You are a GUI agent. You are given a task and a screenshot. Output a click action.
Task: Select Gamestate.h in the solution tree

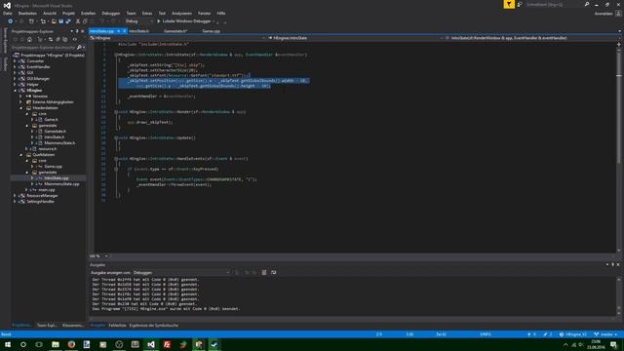(x=55, y=132)
